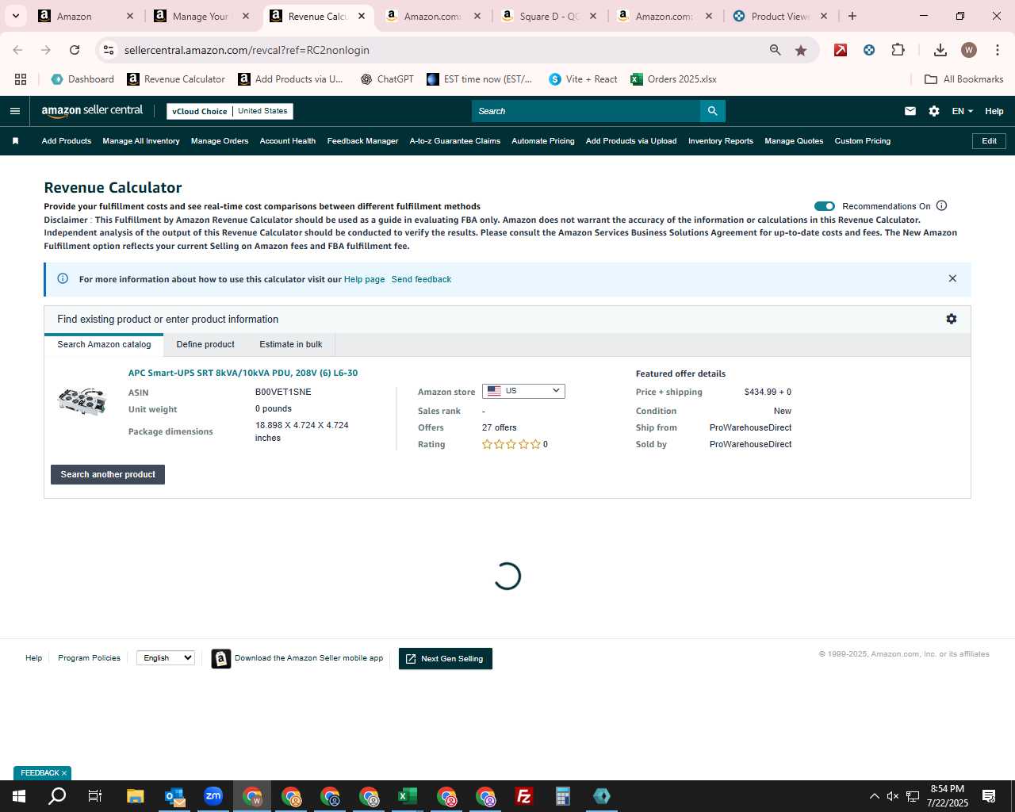Viewport: 1015px width, 812px height.
Task: Click Edit navigation button
Action: (990, 141)
